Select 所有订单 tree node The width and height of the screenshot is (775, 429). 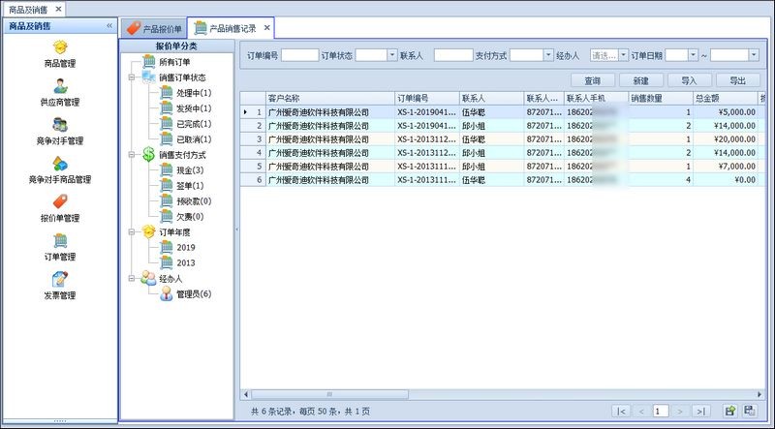(174, 62)
